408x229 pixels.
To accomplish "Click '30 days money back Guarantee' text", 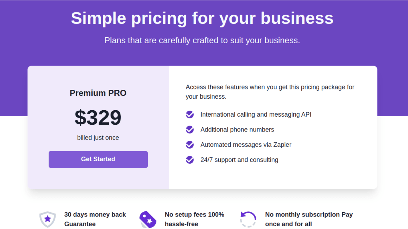I will click(95, 219).
